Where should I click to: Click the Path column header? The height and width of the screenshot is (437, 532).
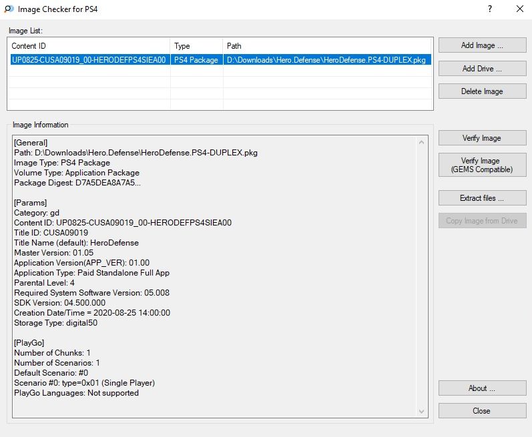point(327,46)
